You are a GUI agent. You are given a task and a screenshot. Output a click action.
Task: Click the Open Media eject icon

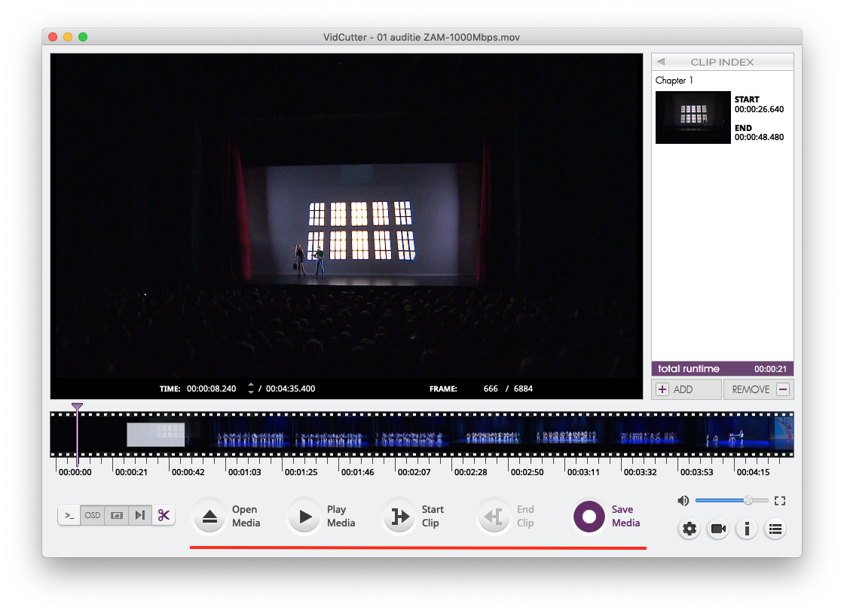[x=209, y=517]
